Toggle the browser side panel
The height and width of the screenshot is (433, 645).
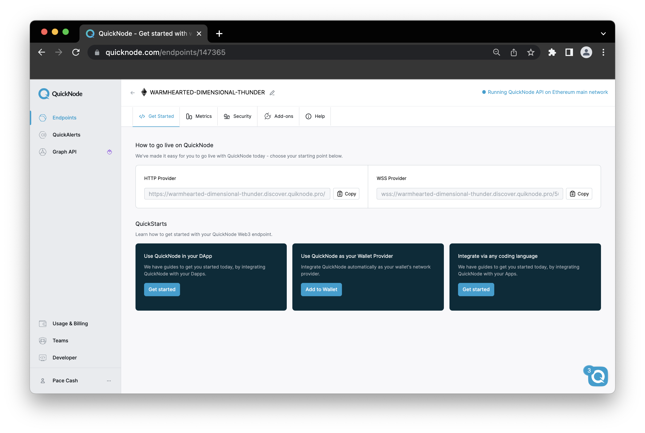click(569, 52)
